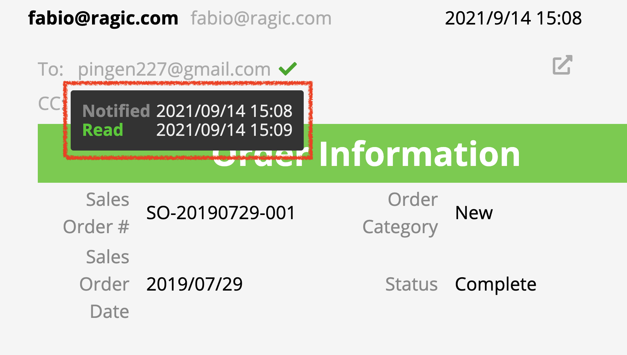Click the gray sender address fabio@ragic.com
This screenshot has width=627, height=355.
(261, 18)
